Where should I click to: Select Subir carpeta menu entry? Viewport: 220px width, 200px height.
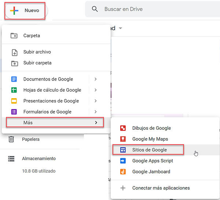56,63
